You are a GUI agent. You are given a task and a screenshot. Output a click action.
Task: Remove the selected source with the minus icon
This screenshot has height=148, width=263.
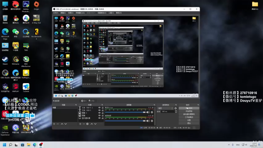pyautogui.click(x=84, y=124)
